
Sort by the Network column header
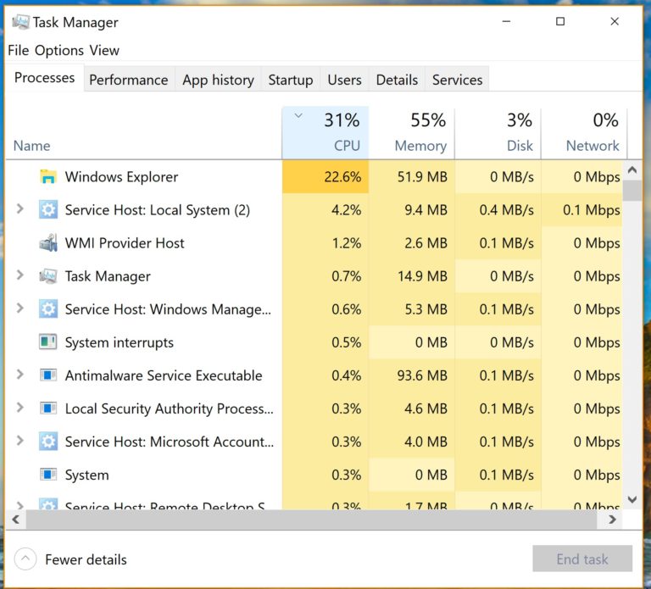point(584,133)
